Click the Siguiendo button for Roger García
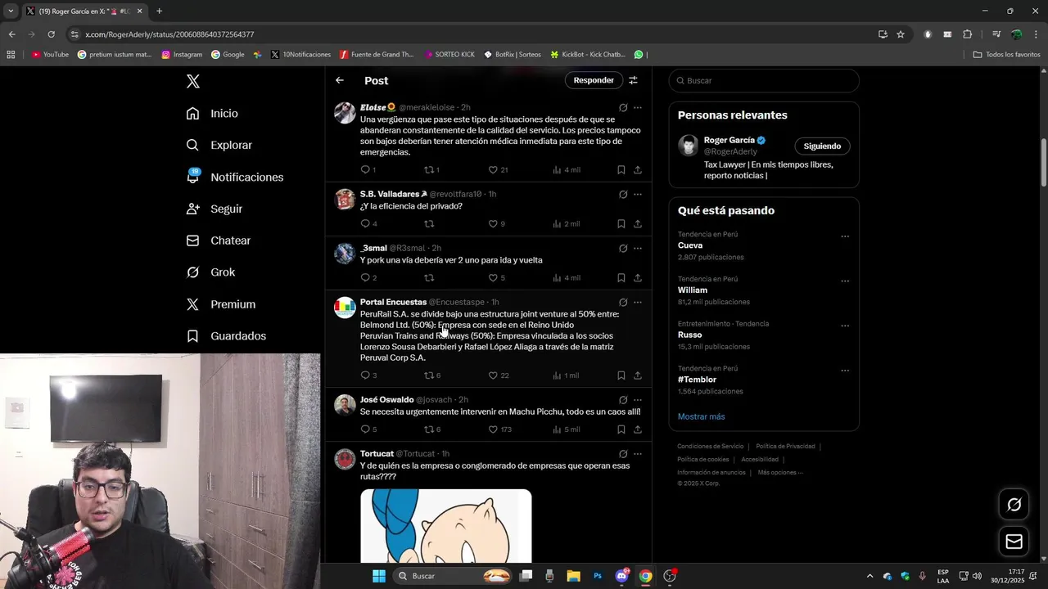 [822, 146]
